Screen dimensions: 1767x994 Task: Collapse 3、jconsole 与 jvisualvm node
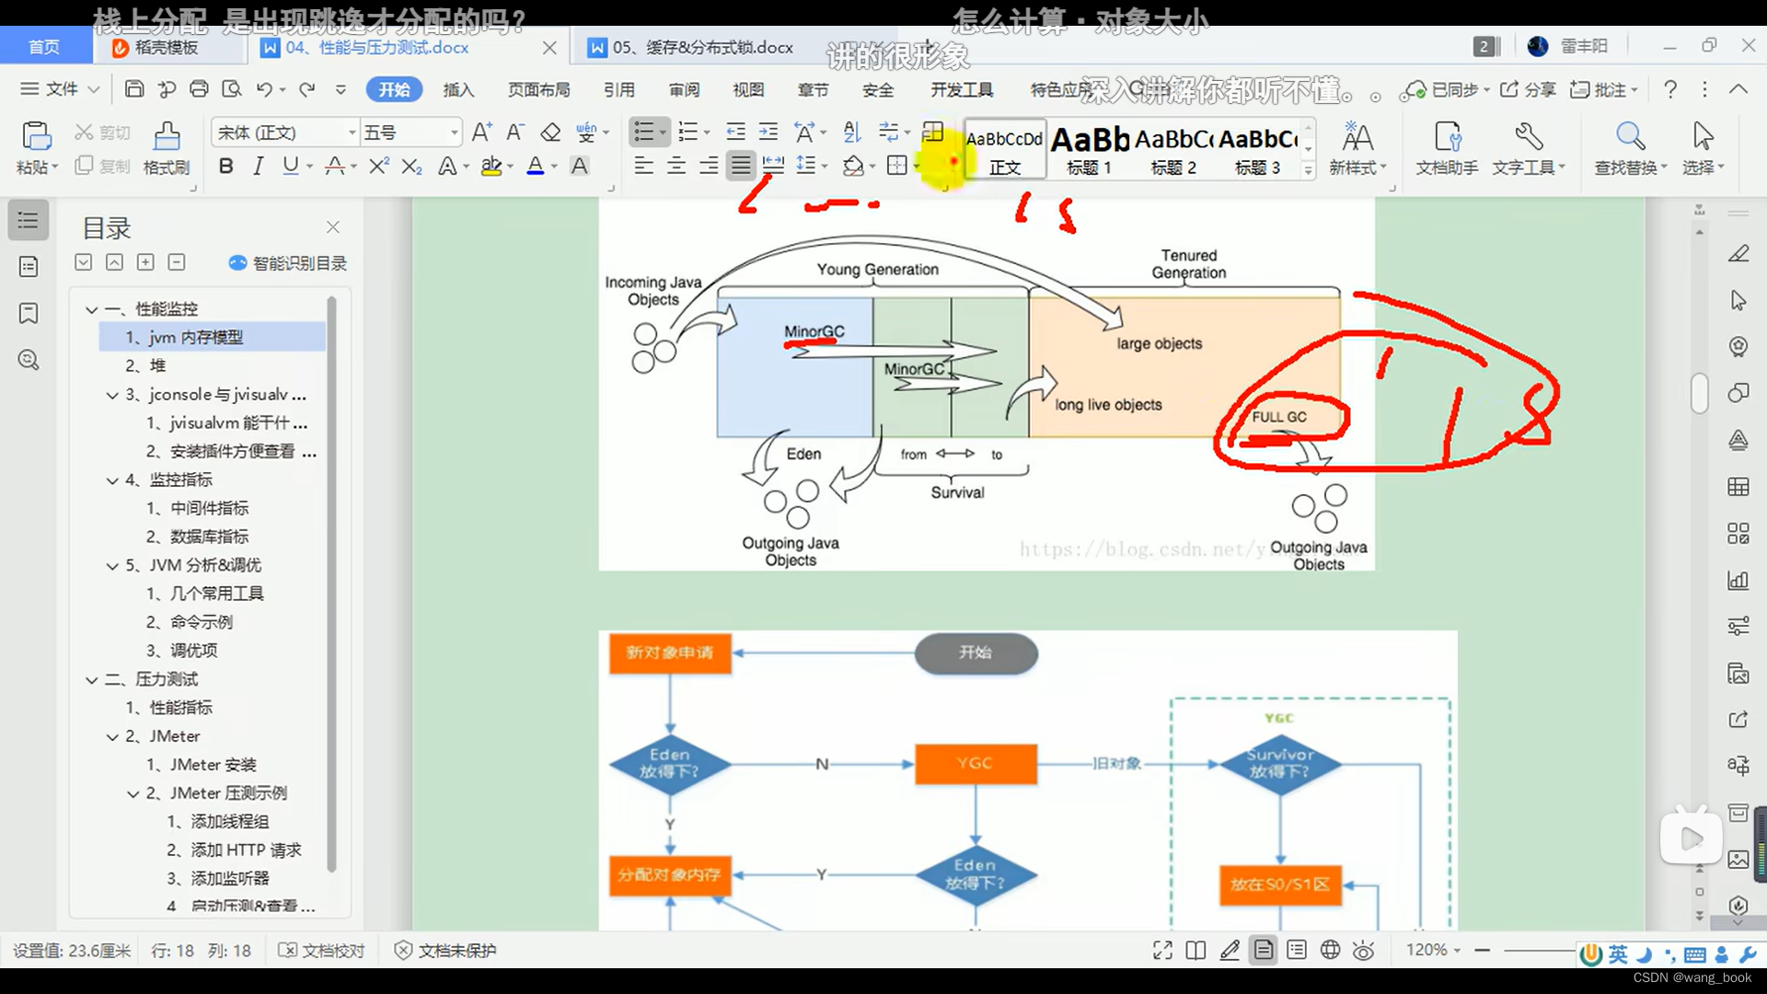(x=112, y=395)
